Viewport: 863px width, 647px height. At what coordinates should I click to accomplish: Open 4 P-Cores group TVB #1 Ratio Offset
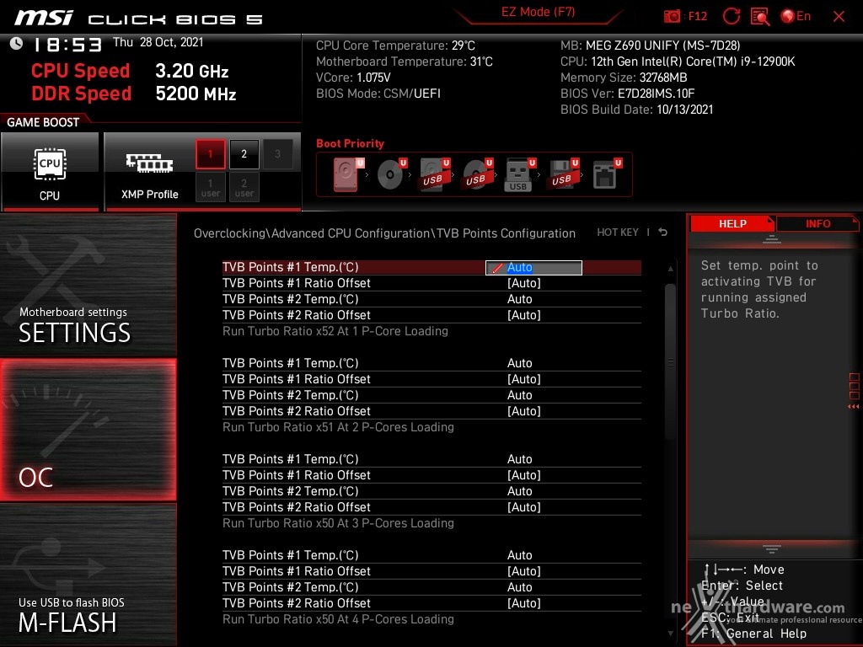(x=523, y=571)
